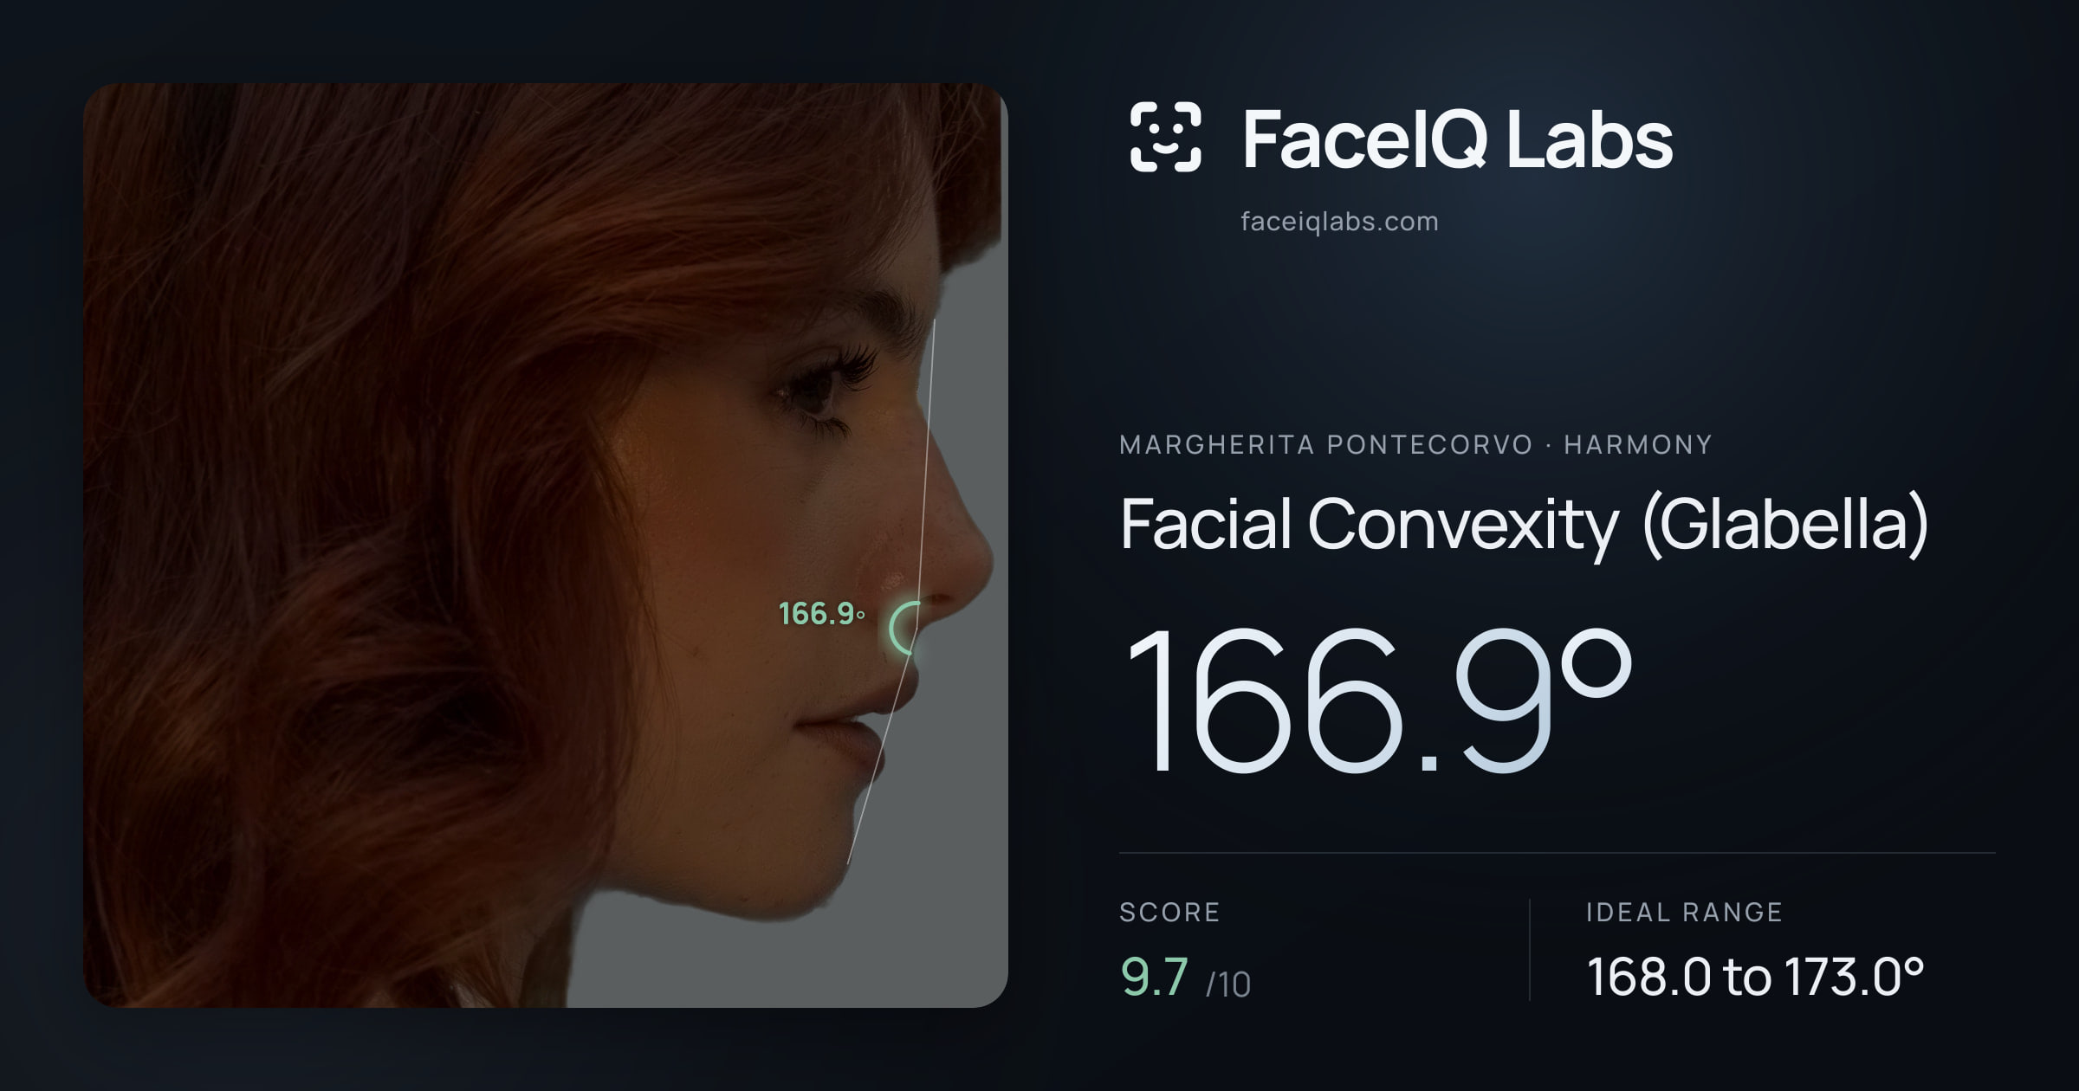The width and height of the screenshot is (2079, 1091).
Task: Click the 168.0 to 173.0° range value
Action: (x=1755, y=977)
